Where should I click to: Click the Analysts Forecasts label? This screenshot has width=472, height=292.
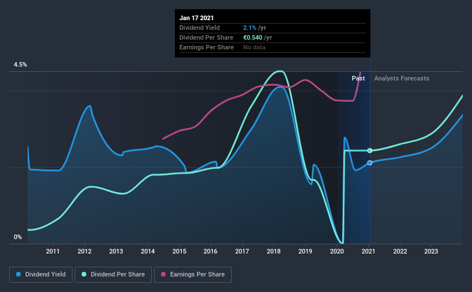tap(401, 78)
